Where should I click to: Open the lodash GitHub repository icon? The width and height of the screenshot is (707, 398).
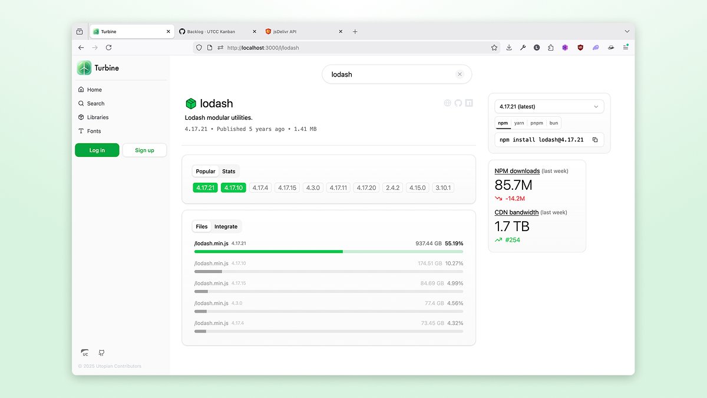[x=458, y=103]
